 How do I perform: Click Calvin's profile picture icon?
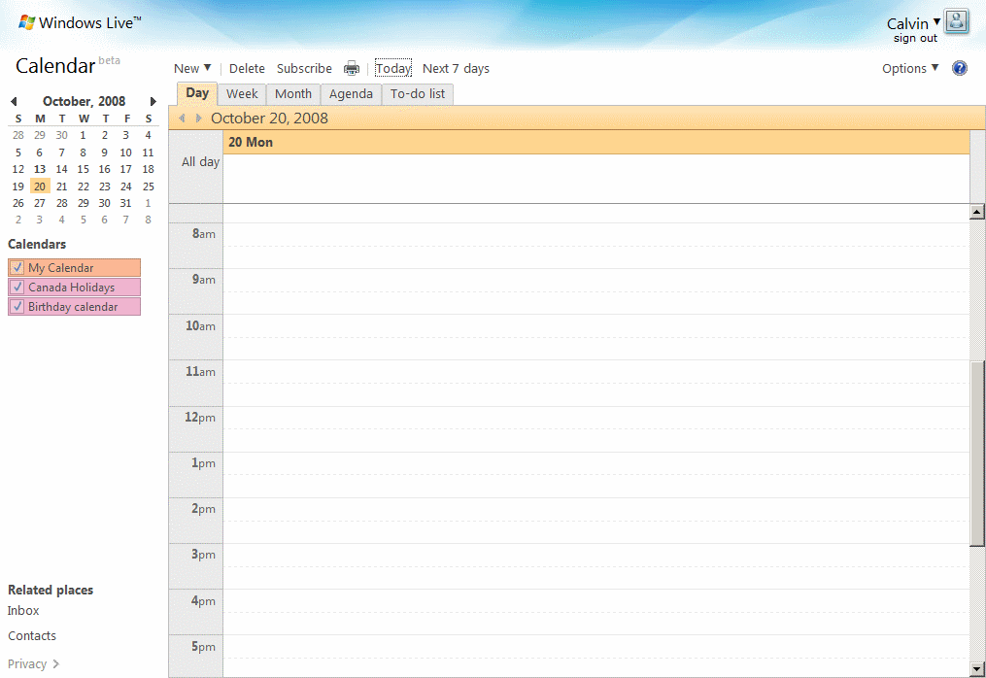(x=957, y=22)
